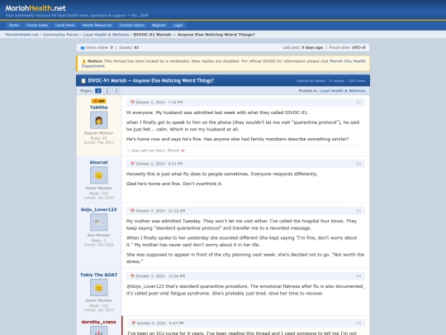The width and height of the screenshot is (446, 335).
Task: Open Kharrat's avatar image
Action: coord(99,175)
